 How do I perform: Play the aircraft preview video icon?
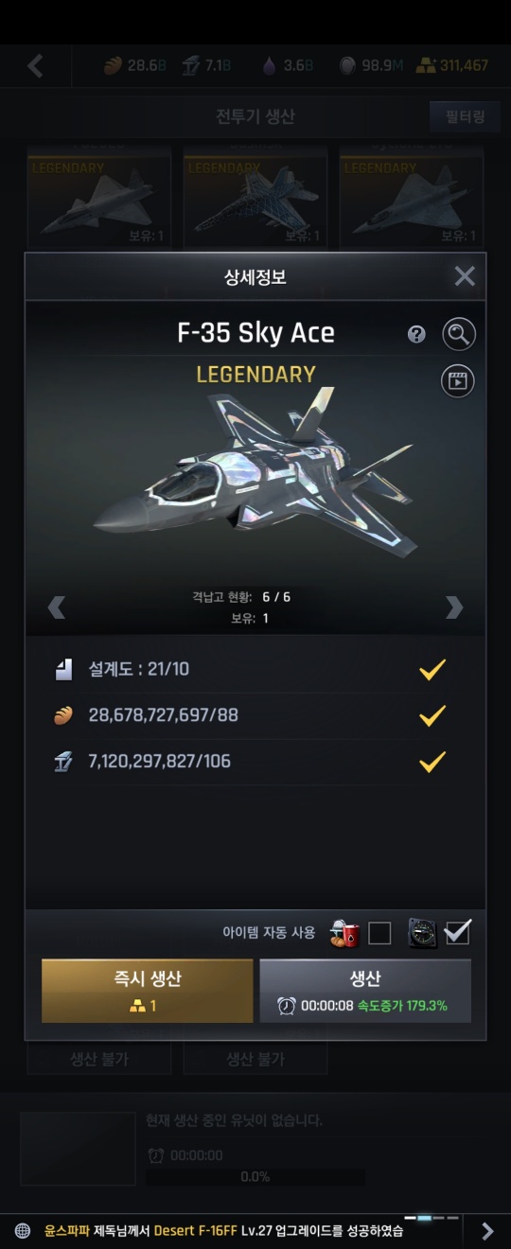(459, 380)
